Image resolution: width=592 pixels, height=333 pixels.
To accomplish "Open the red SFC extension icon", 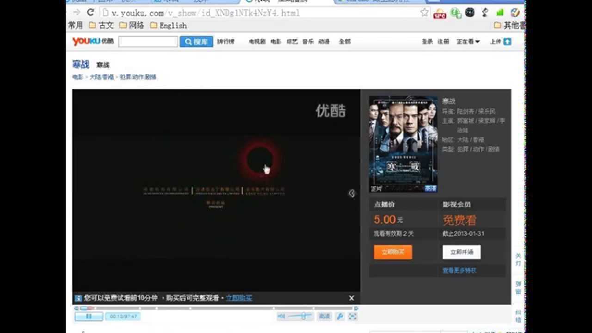I will (439, 13).
